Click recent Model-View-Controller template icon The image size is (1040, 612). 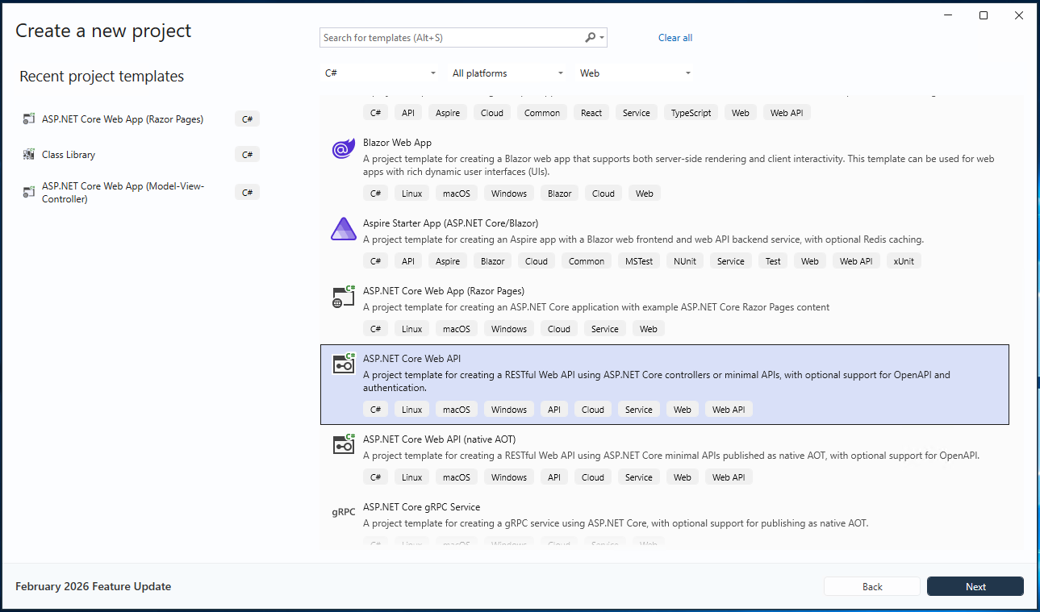(29, 193)
